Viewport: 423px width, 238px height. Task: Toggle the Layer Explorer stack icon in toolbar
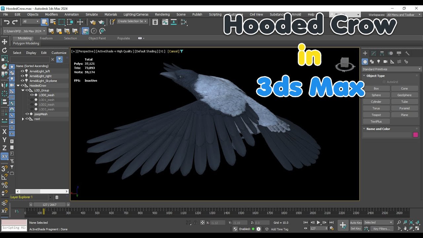pyautogui.click(x=155, y=22)
